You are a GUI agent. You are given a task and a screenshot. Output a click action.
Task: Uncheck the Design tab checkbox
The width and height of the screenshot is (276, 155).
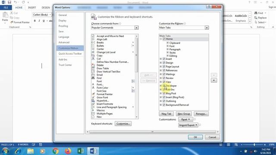click(x=164, y=63)
